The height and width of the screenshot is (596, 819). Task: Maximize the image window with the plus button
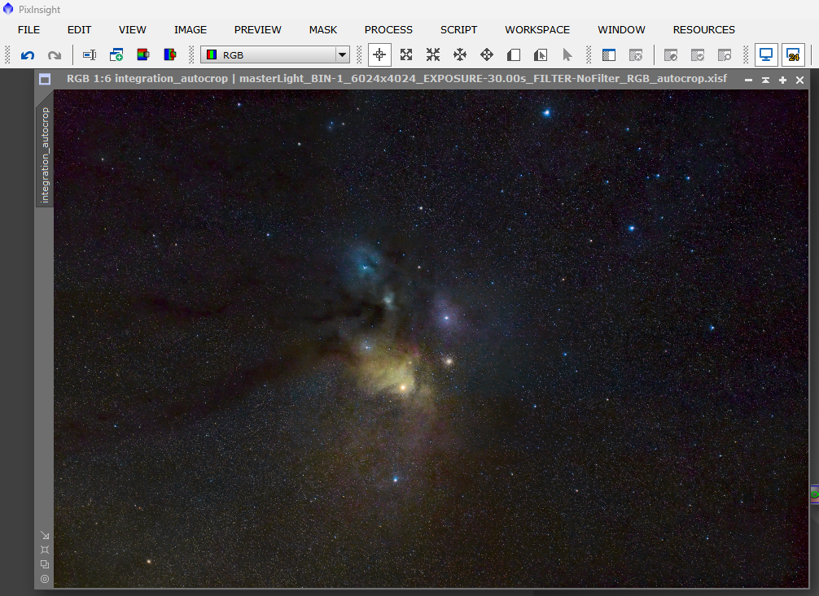click(x=782, y=80)
